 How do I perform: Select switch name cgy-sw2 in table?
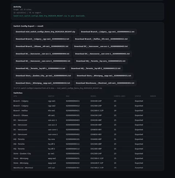[52, 106]
